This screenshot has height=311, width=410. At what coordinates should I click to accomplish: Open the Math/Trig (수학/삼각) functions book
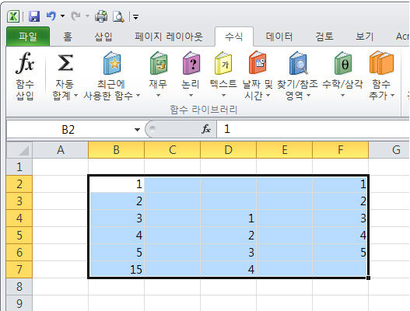[343, 63]
